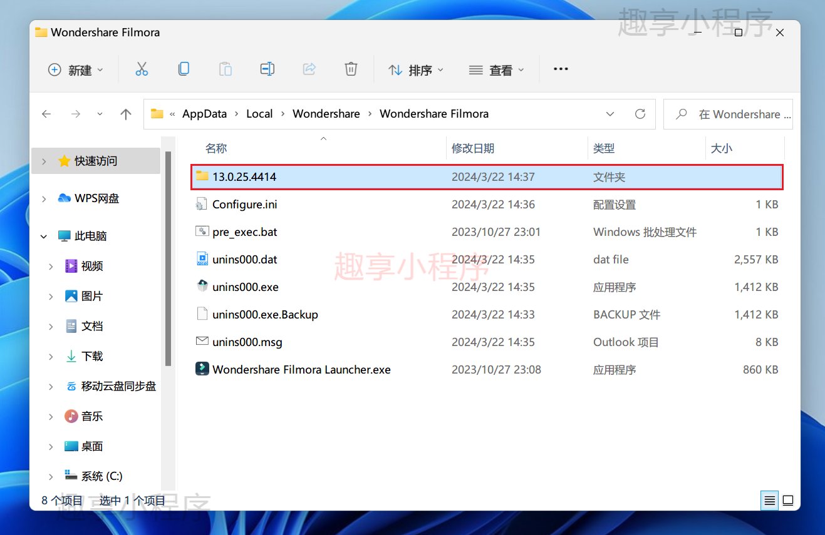
Task: Click the Paste clipboard icon
Action: 226,69
